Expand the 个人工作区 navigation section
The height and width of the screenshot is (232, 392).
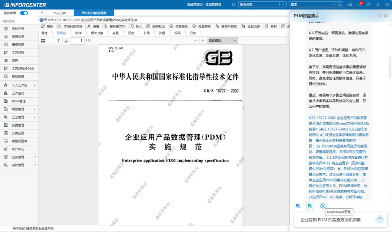coord(19,85)
